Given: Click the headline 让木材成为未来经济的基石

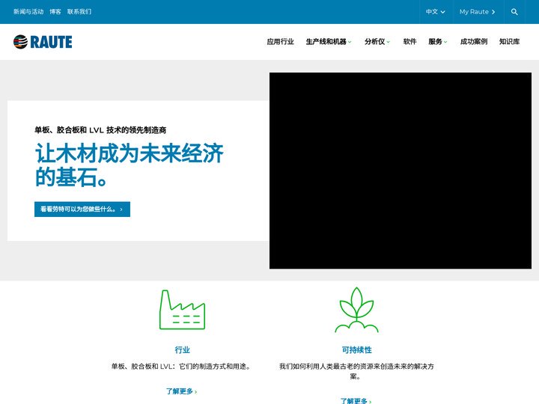Looking at the screenshot, I should 130,165.
